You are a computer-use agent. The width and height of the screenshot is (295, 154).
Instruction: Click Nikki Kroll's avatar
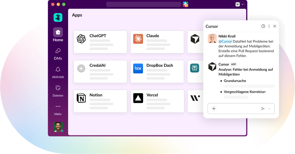tap(212, 38)
